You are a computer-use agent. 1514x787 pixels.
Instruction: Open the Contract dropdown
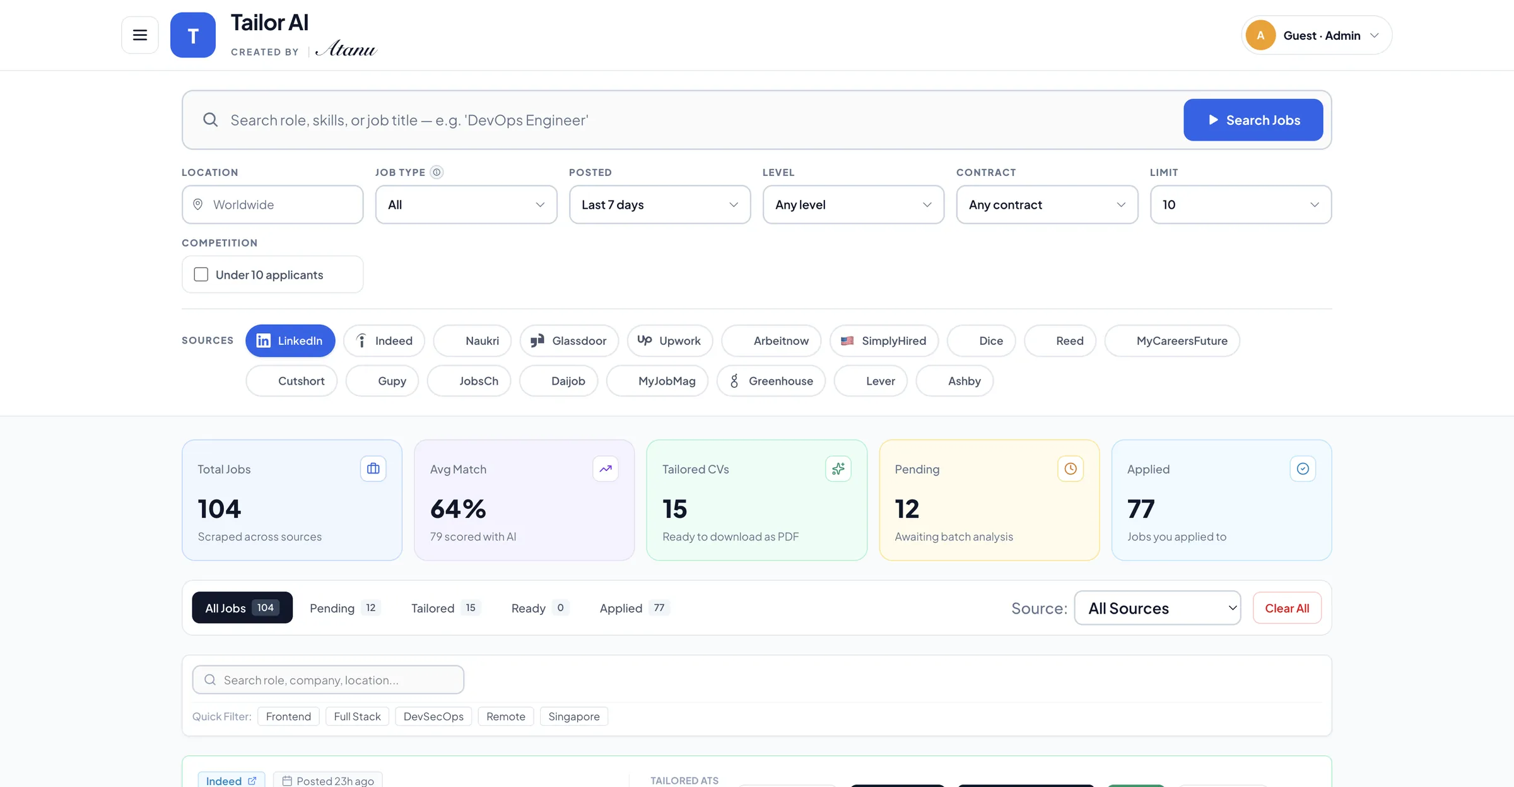coord(1047,204)
